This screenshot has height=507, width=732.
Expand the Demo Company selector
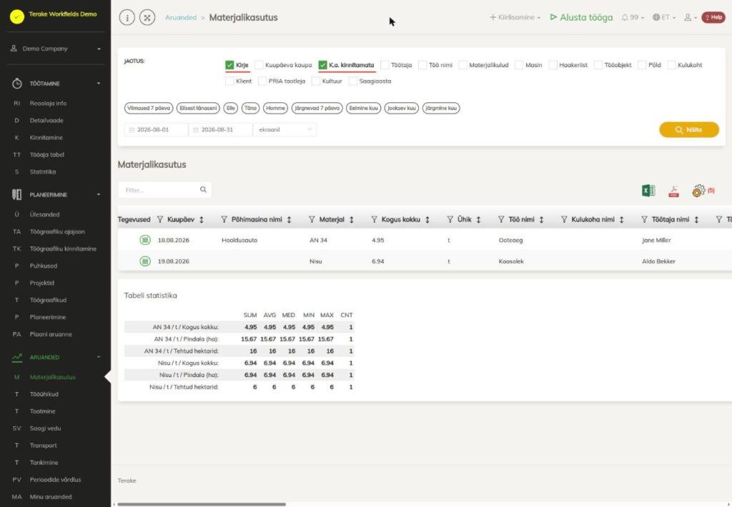coord(56,49)
